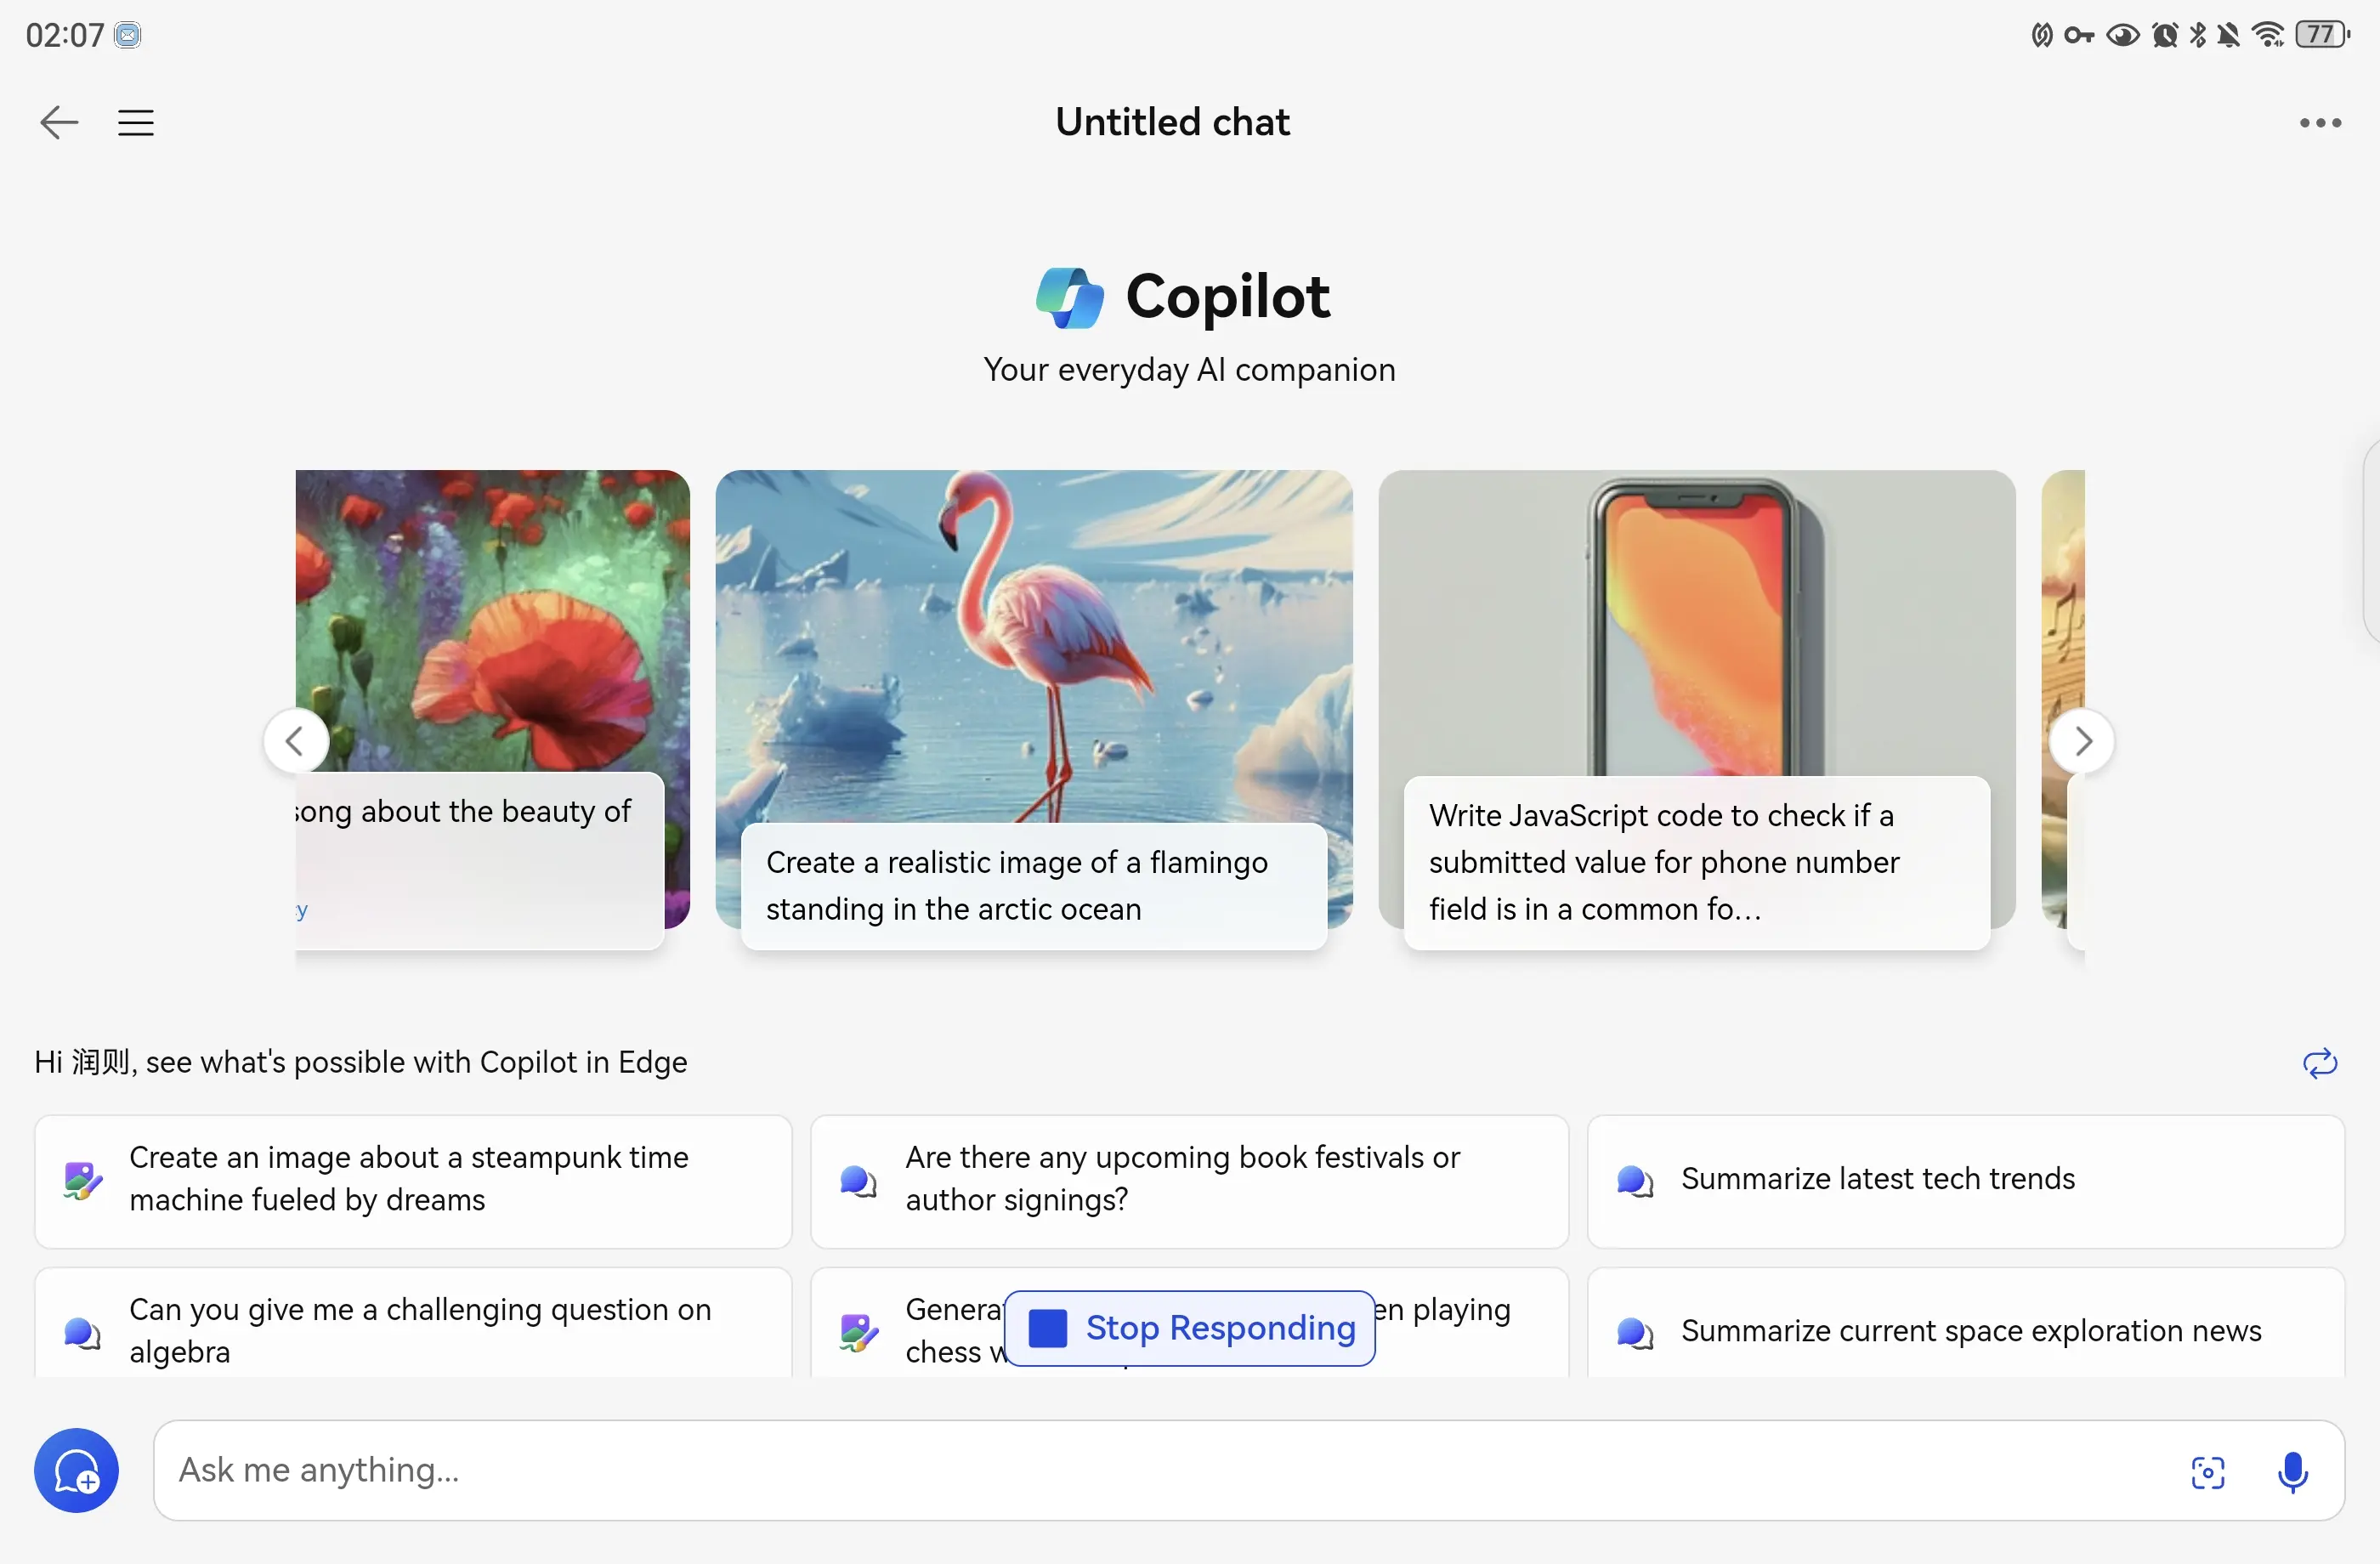Start a new topic with the chat-plus icon

pyautogui.click(x=76, y=1470)
